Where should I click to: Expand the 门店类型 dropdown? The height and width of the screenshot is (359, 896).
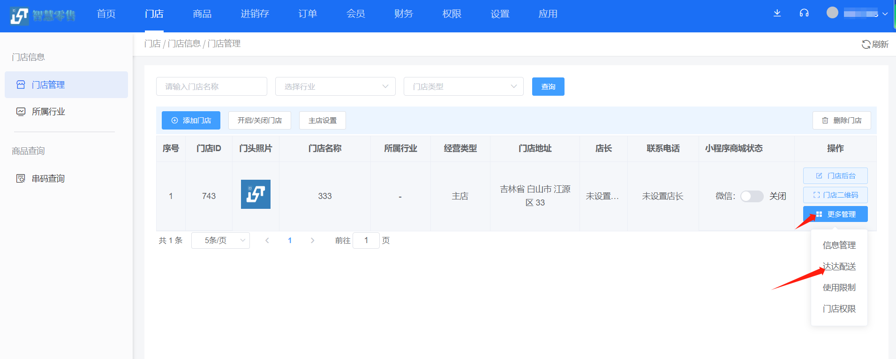(x=463, y=86)
